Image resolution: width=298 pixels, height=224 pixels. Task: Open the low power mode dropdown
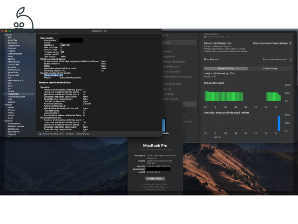[x=272, y=43]
